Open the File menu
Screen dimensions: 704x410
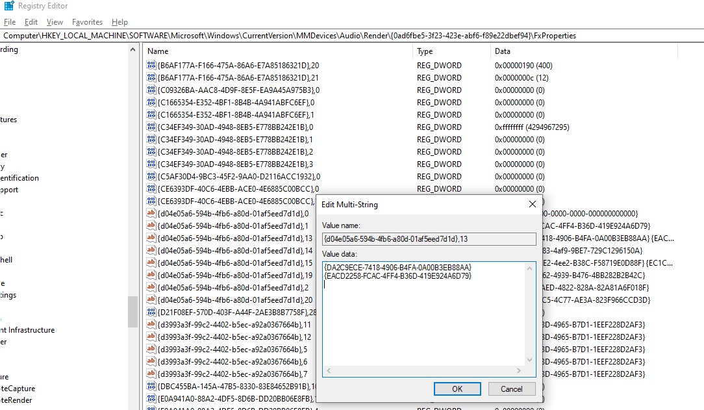pos(10,22)
